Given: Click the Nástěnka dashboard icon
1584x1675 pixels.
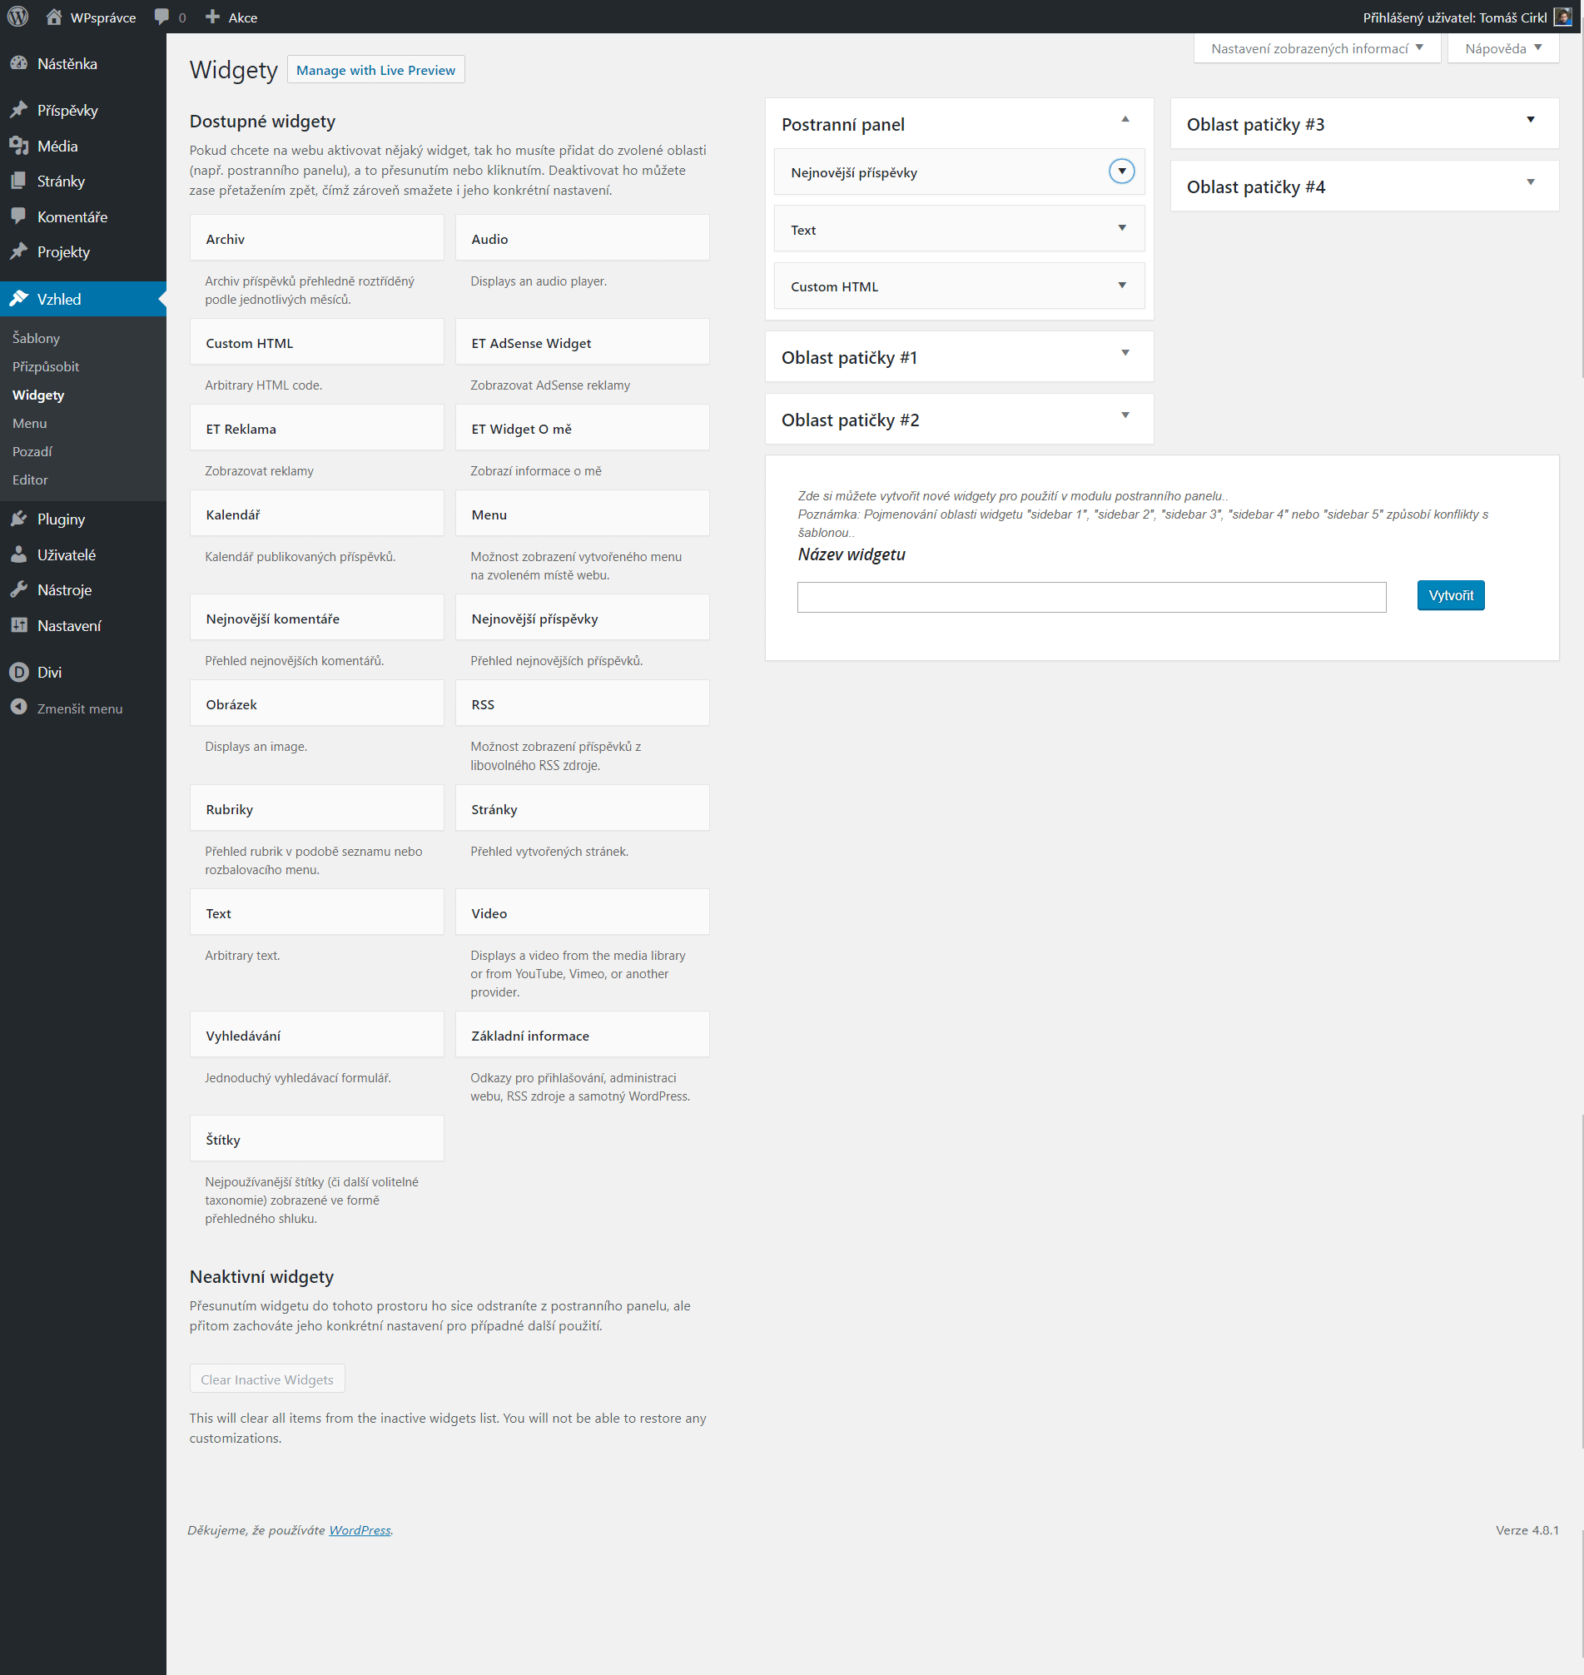Looking at the screenshot, I should tap(18, 63).
